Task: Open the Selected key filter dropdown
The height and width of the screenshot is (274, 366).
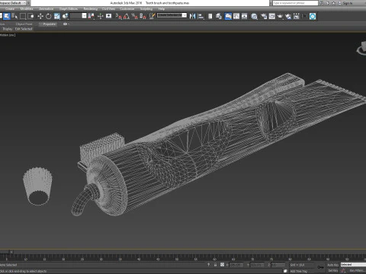Action: point(353,264)
